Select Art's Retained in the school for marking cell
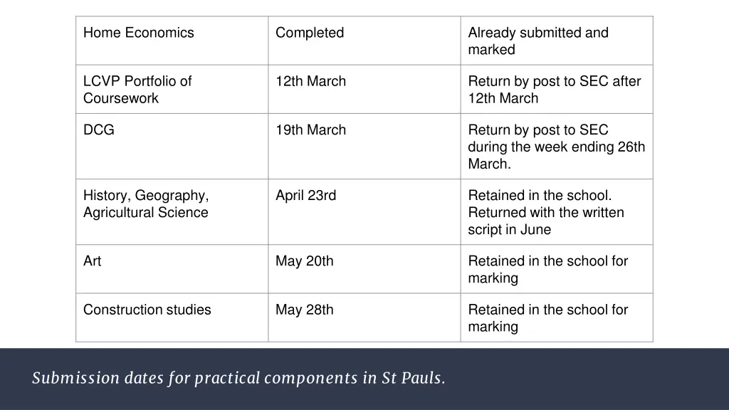Screen dimensions: 729x410 (x=557, y=269)
